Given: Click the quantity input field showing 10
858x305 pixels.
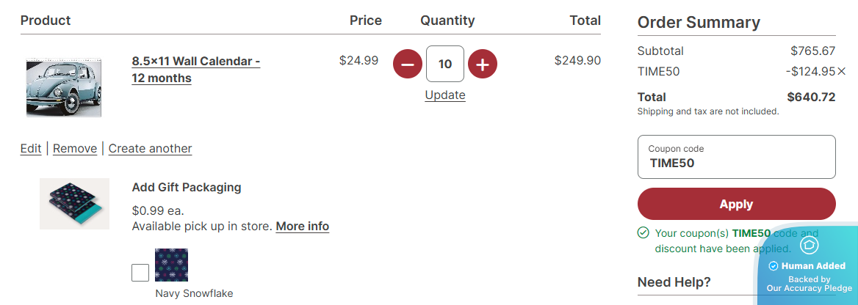Looking at the screenshot, I should pyautogui.click(x=445, y=64).
